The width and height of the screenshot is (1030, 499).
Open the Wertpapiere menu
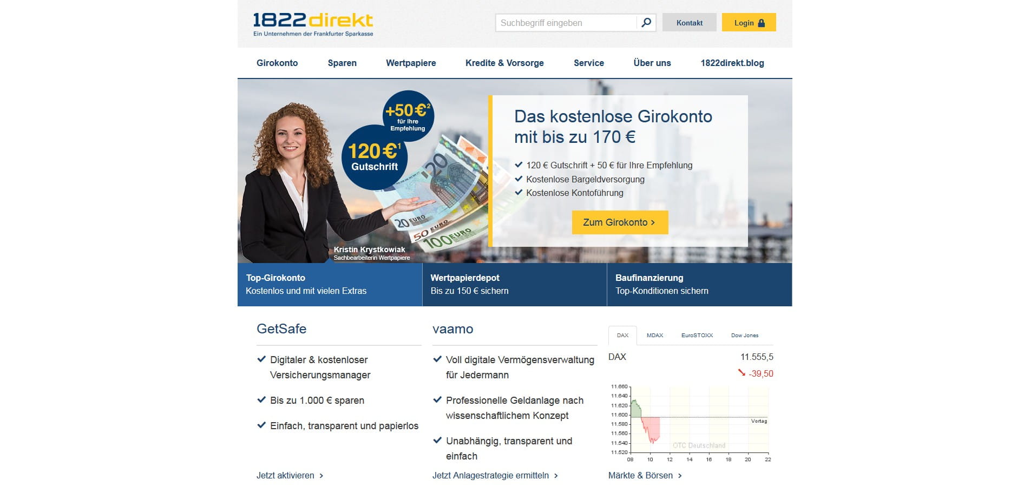(x=411, y=63)
